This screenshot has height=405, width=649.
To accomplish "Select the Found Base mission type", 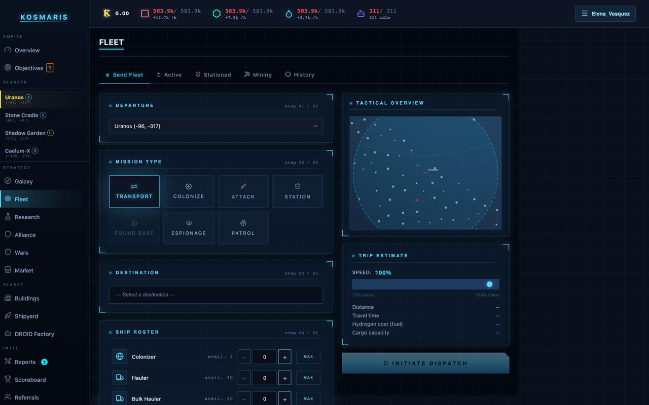I will coord(134,228).
